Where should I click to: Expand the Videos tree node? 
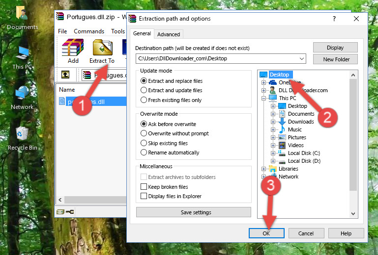tap(273, 145)
